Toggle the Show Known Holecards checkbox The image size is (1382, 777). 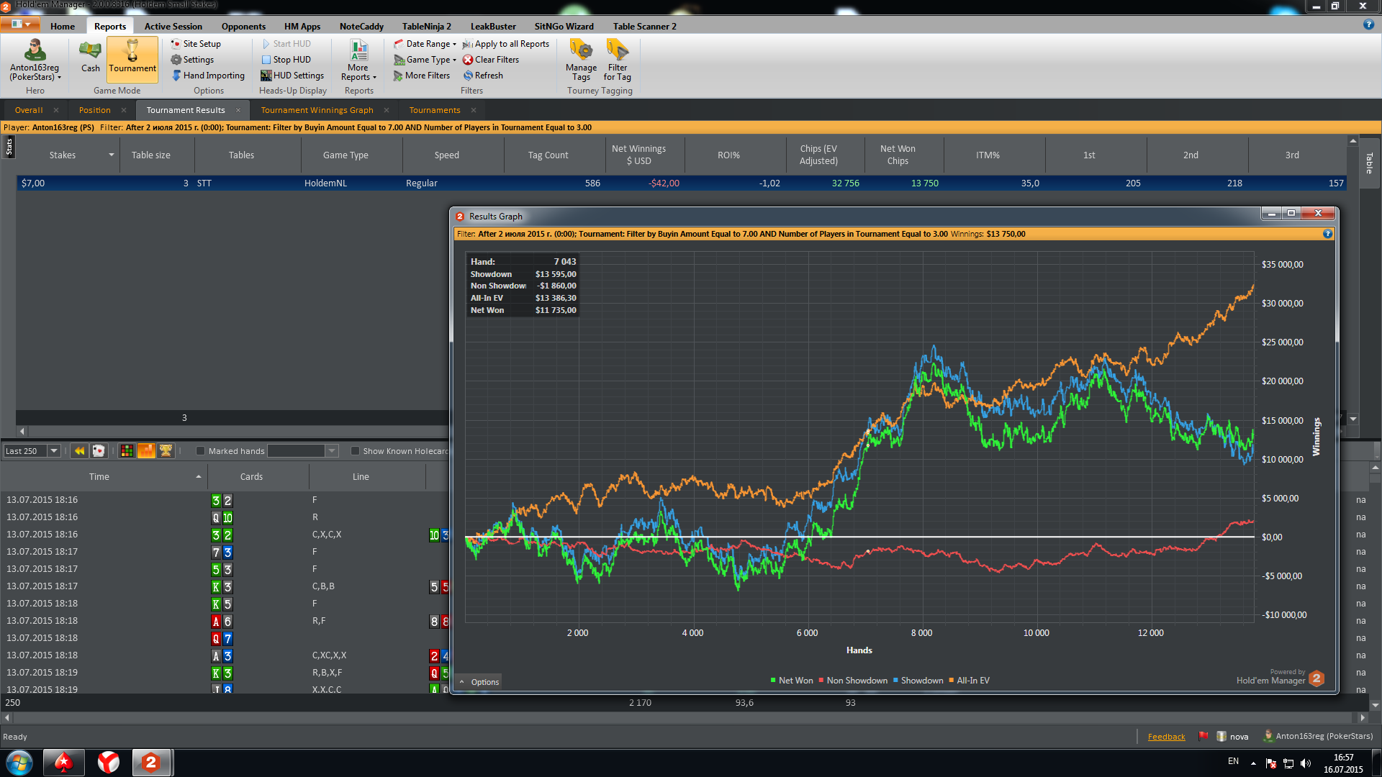355,451
